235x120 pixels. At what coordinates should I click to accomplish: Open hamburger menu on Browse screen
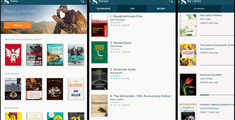tap(90, 1)
